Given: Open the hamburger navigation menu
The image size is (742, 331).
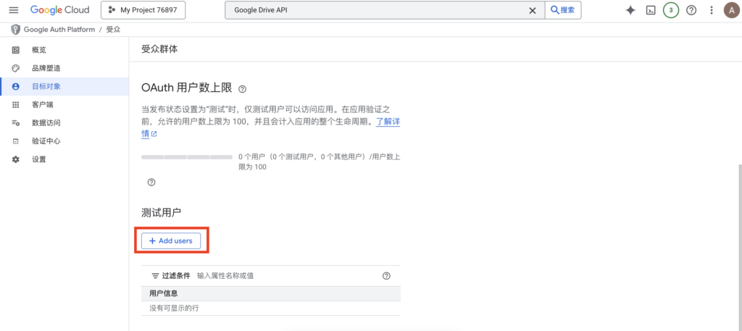Looking at the screenshot, I should [x=13, y=10].
